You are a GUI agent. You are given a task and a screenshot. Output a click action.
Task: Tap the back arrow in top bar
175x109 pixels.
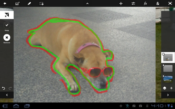5,3
